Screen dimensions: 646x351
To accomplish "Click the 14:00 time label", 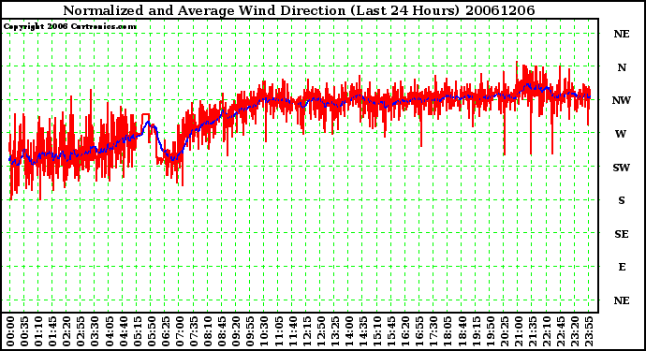I will coord(349,331).
